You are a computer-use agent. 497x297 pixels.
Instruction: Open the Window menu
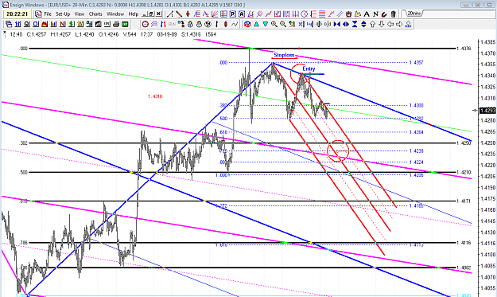click(x=115, y=14)
